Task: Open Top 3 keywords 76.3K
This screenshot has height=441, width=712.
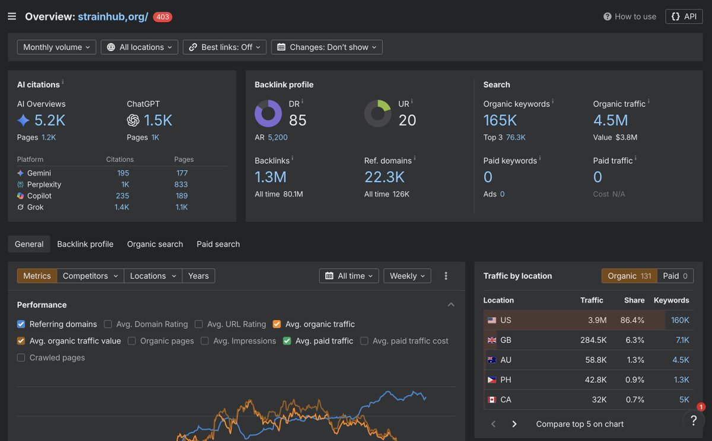Action: (x=516, y=137)
